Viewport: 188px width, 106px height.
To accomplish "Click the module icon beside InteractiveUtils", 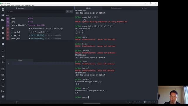I will [8, 25].
